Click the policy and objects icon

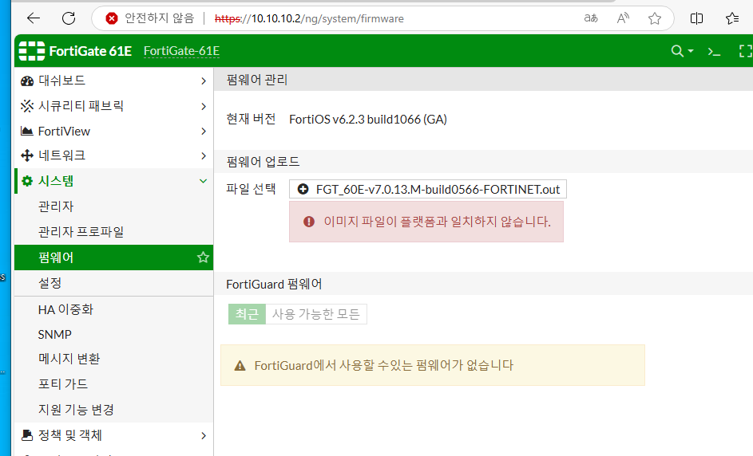(27, 435)
